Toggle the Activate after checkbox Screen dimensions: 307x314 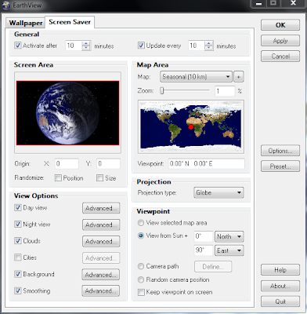tap(18, 46)
